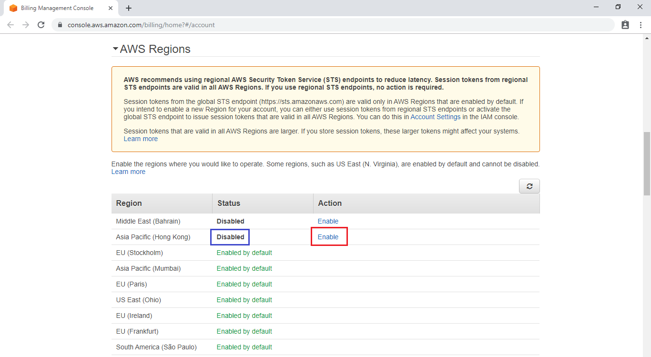Select South America (São Paulo) region name
This screenshot has height=357, width=651.
pyautogui.click(x=156, y=347)
